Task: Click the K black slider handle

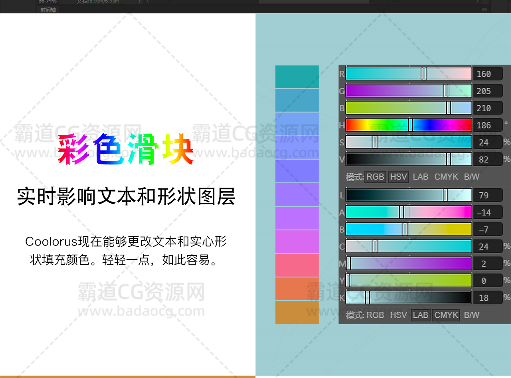Action: click(x=368, y=297)
